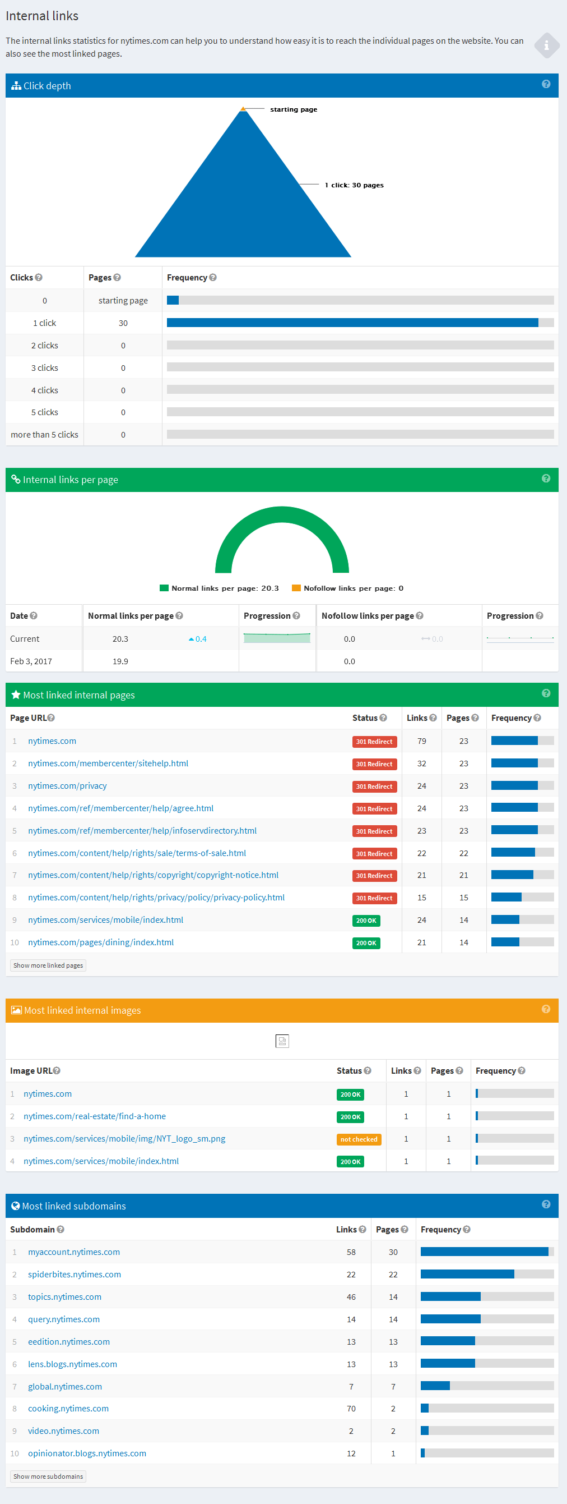Click the question mark next to Clicks column

[39, 277]
